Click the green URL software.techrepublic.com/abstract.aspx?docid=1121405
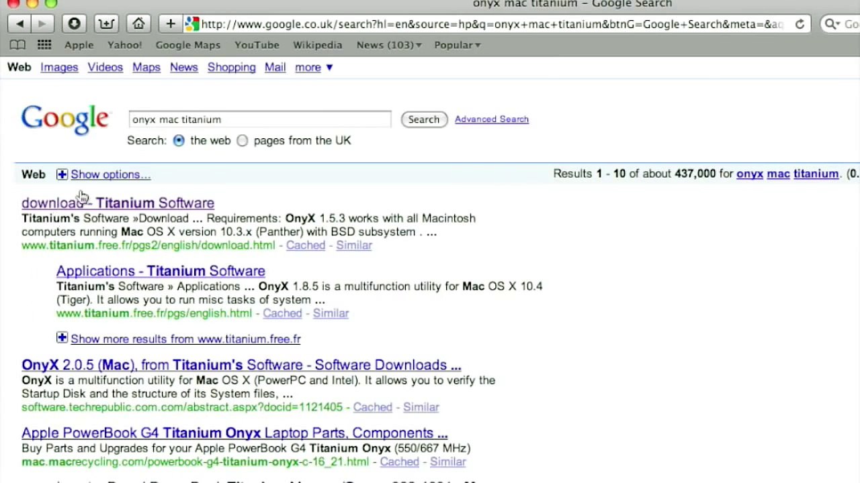Image resolution: width=860 pixels, height=483 pixels. tap(182, 407)
